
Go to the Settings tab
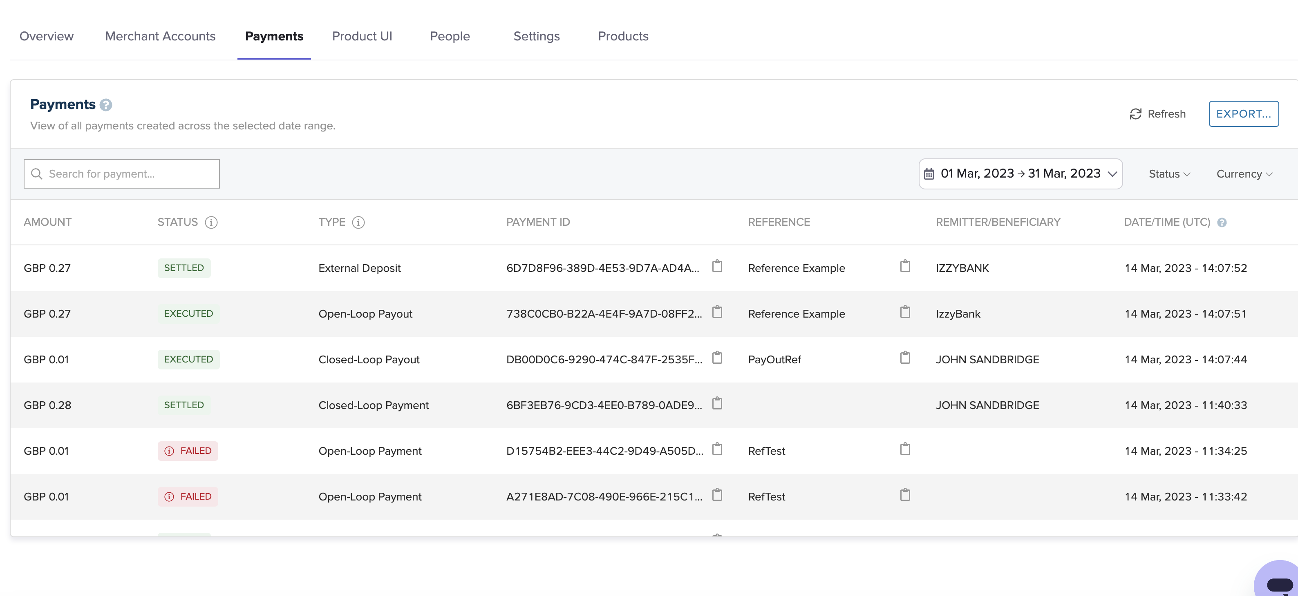pyautogui.click(x=536, y=36)
